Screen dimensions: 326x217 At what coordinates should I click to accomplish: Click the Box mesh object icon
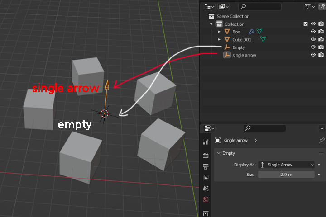pyautogui.click(x=227, y=32)
